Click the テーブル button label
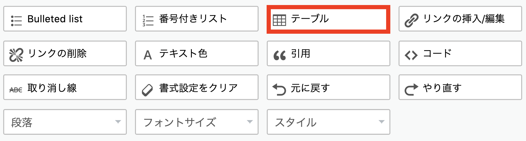The height and width of the screenshot is (141, 526). point(310,19)
